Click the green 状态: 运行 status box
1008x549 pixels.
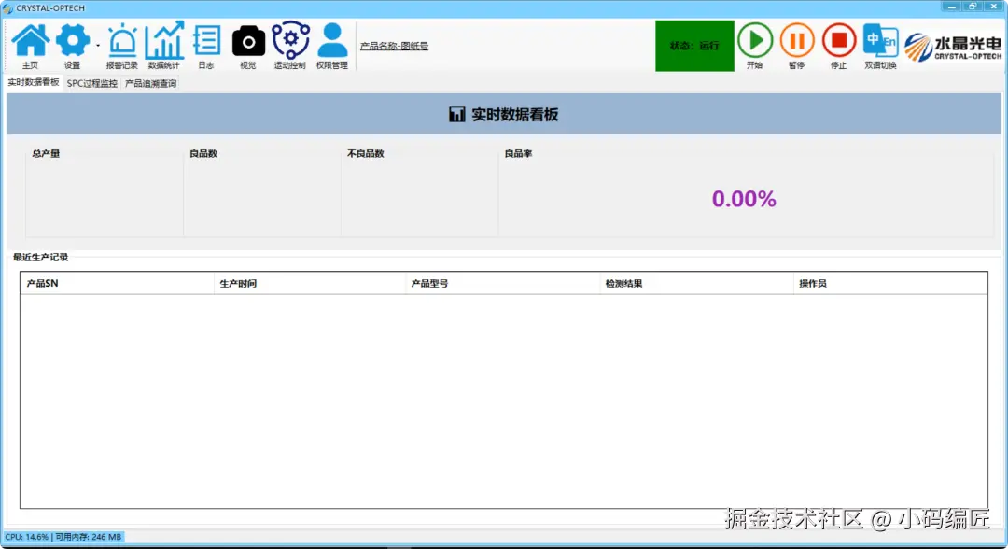tap(694, 46)
